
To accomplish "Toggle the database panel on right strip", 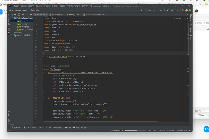I will (x=191, y=18).
